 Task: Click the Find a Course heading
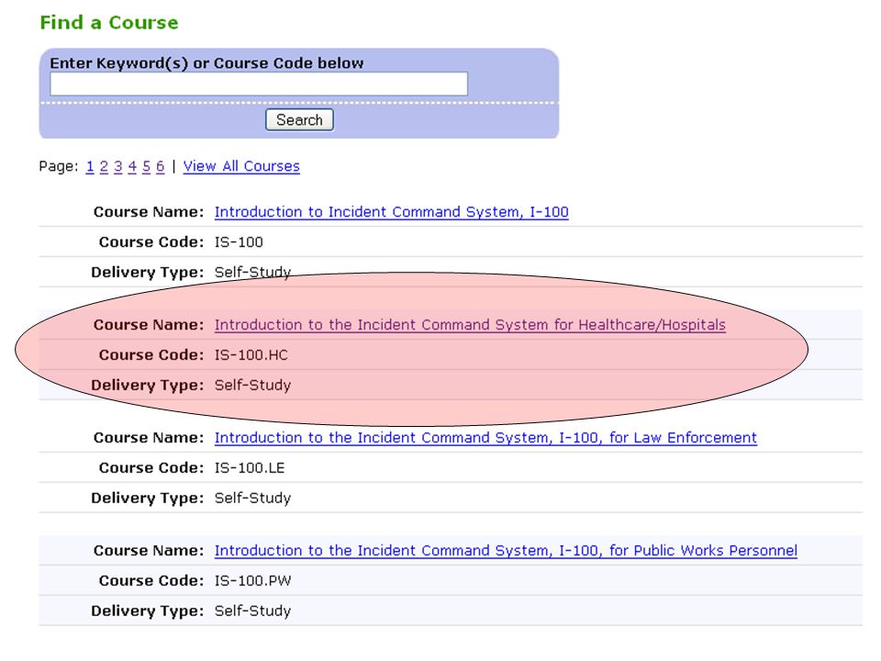coord(109,22)
